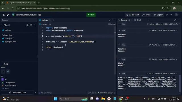Open the Chrome tab search dropdown
Image resolution: width=182 pixels, height=102 pixels.
(3, 3)
